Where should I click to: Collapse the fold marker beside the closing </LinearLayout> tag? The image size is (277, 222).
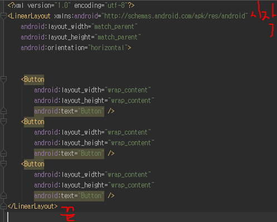click(x=3, y=206)
